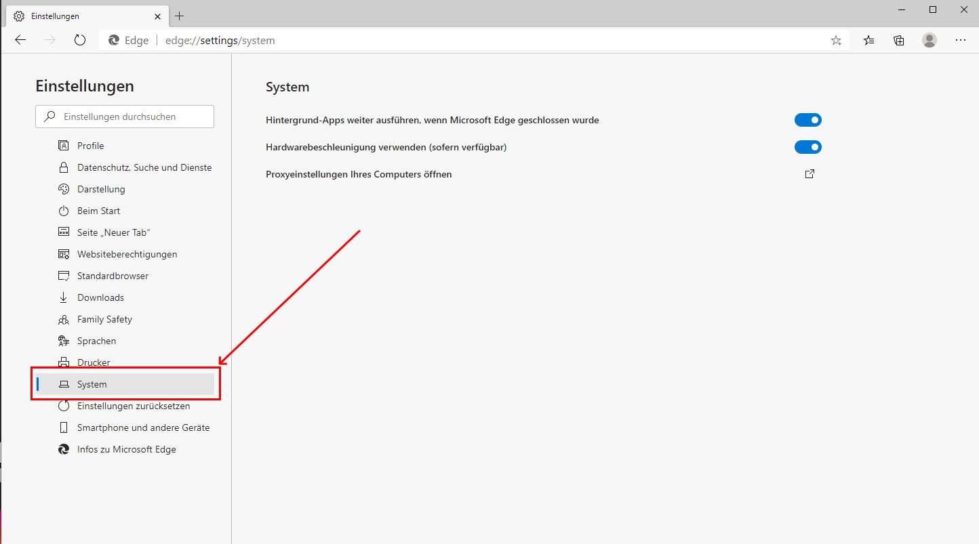
Task: Open the user profile avatar
Action: (x=930, y=40)
